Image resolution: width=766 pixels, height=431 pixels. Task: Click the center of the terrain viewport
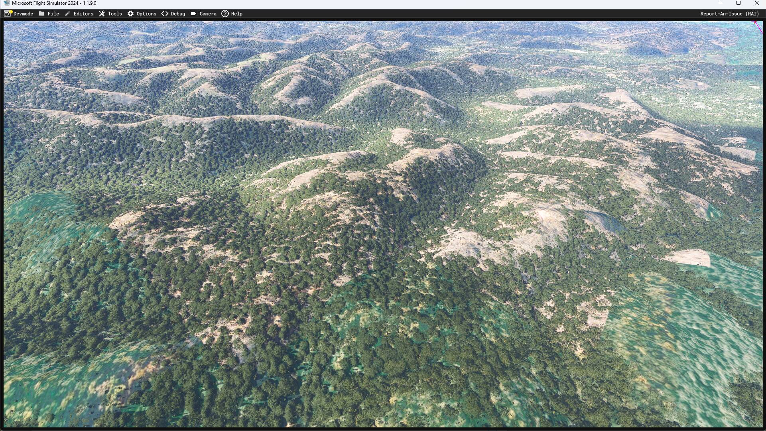pos(383,224)
